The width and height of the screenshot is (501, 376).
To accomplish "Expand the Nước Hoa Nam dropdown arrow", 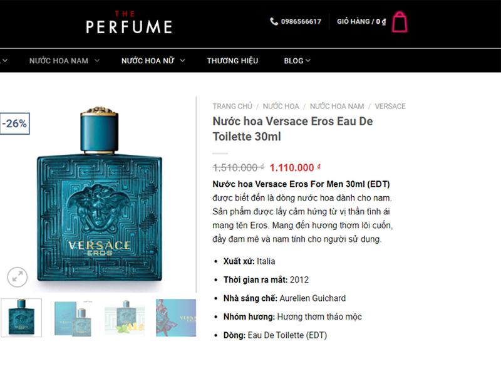I will (x=97, y=60).
